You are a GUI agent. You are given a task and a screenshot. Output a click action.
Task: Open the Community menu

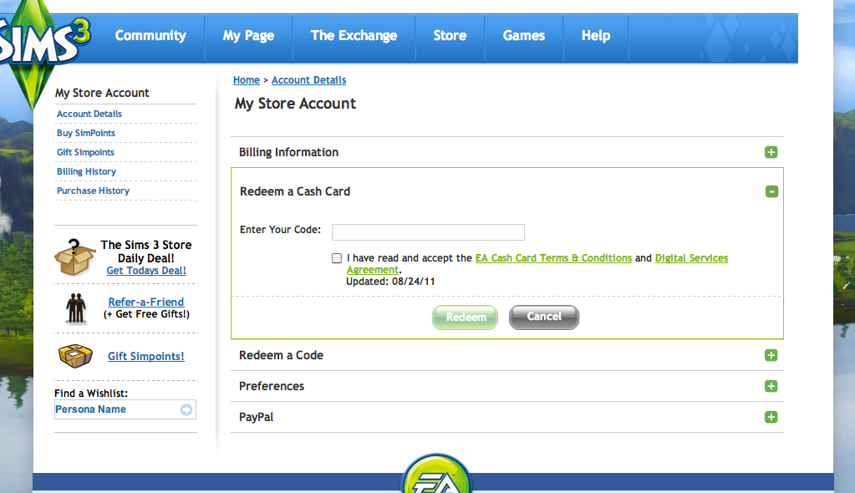click(150, 36)
